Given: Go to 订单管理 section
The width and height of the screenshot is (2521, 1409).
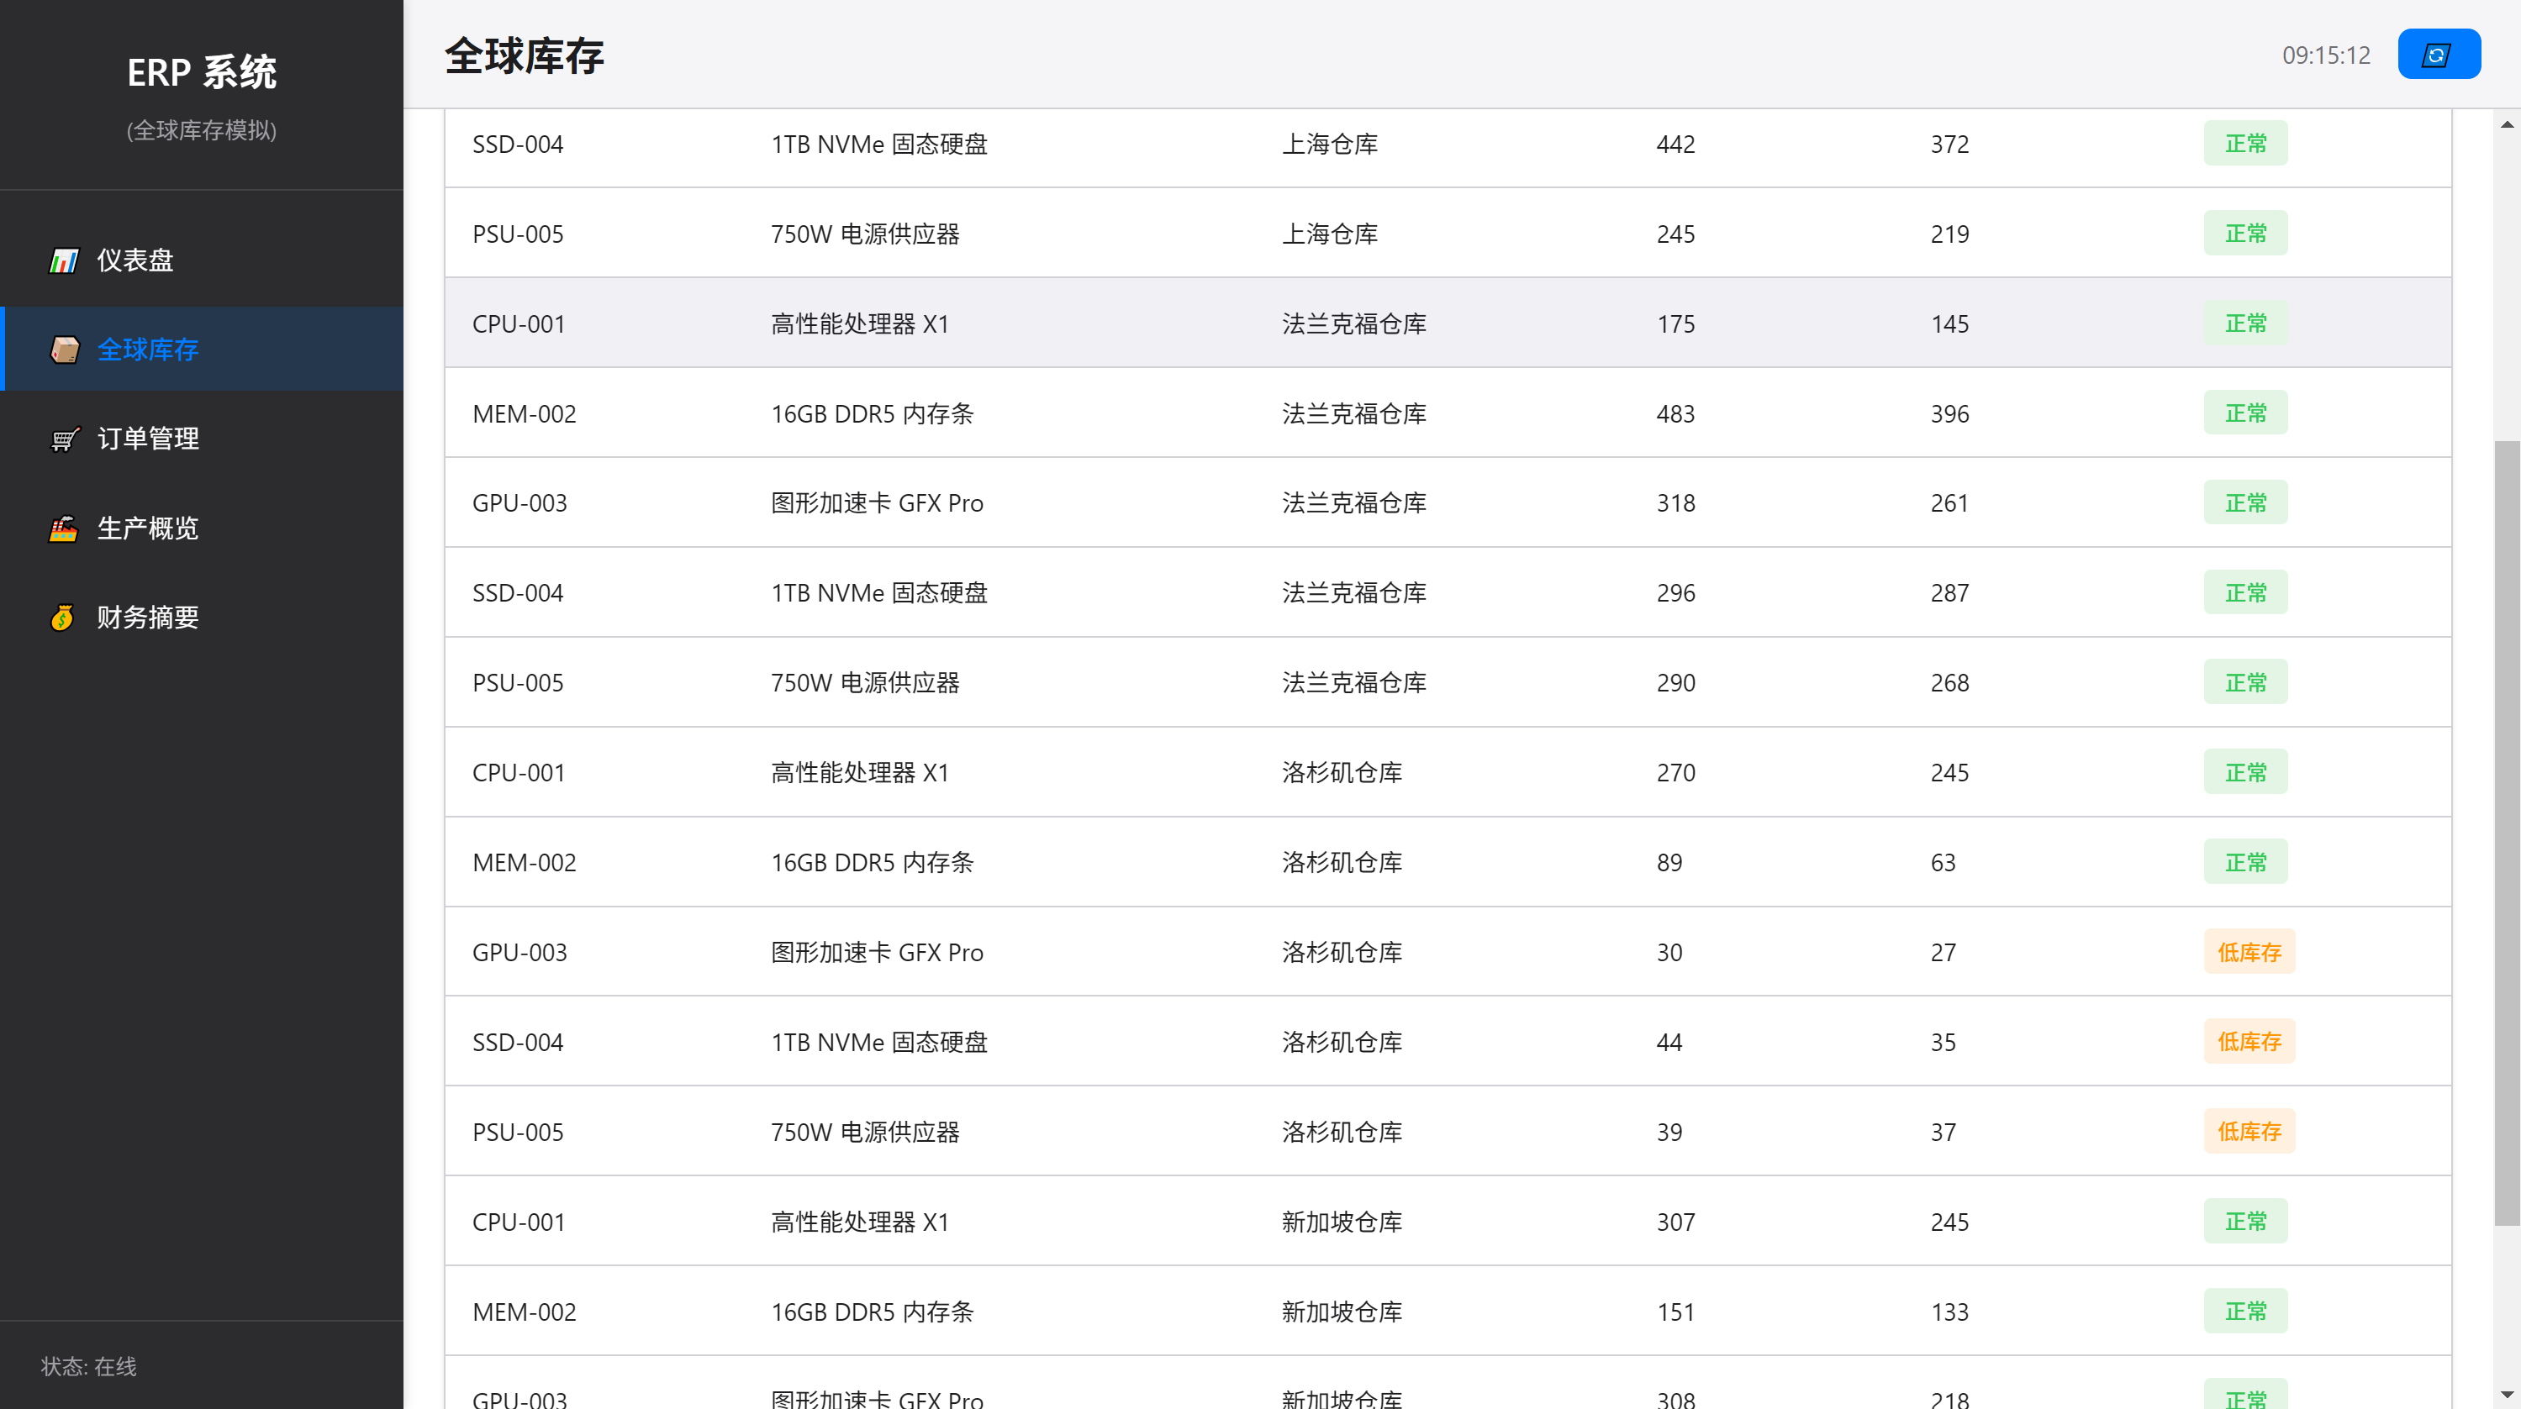Looking at the screenshot, I should click(148, 439).
